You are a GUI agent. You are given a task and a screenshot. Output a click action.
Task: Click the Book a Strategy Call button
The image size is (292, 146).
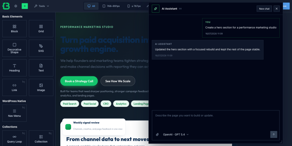(x=79, y=81)
